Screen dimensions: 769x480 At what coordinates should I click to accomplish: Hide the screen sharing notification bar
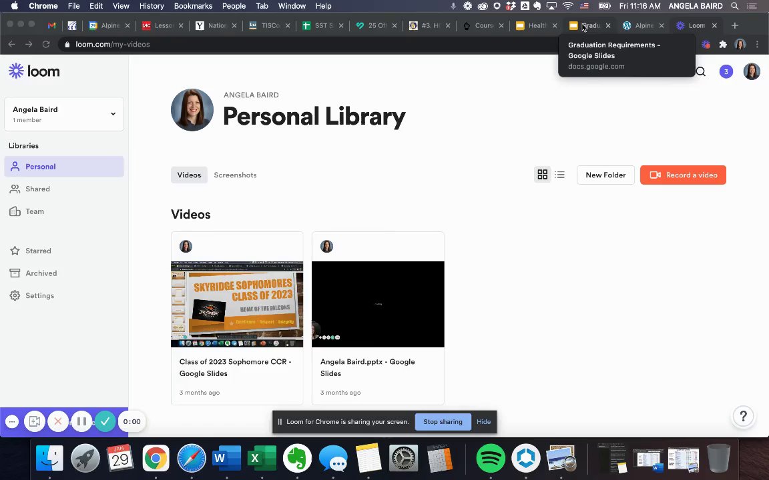pyautogui.click(x=483, y=422)
